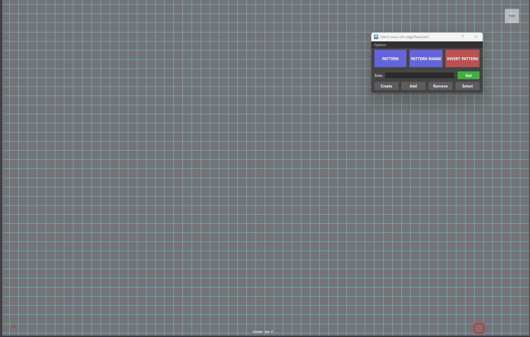Click the Select set button
This screenshot has height=337, width=530.
click(467, 86)
